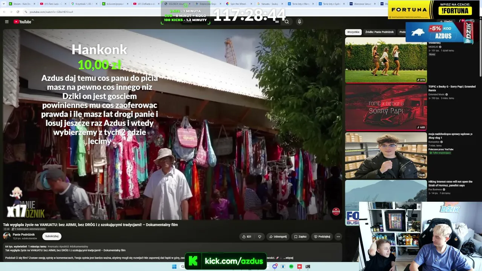
Task: Go to the YouTube home logo
Action: click(23, 22)
